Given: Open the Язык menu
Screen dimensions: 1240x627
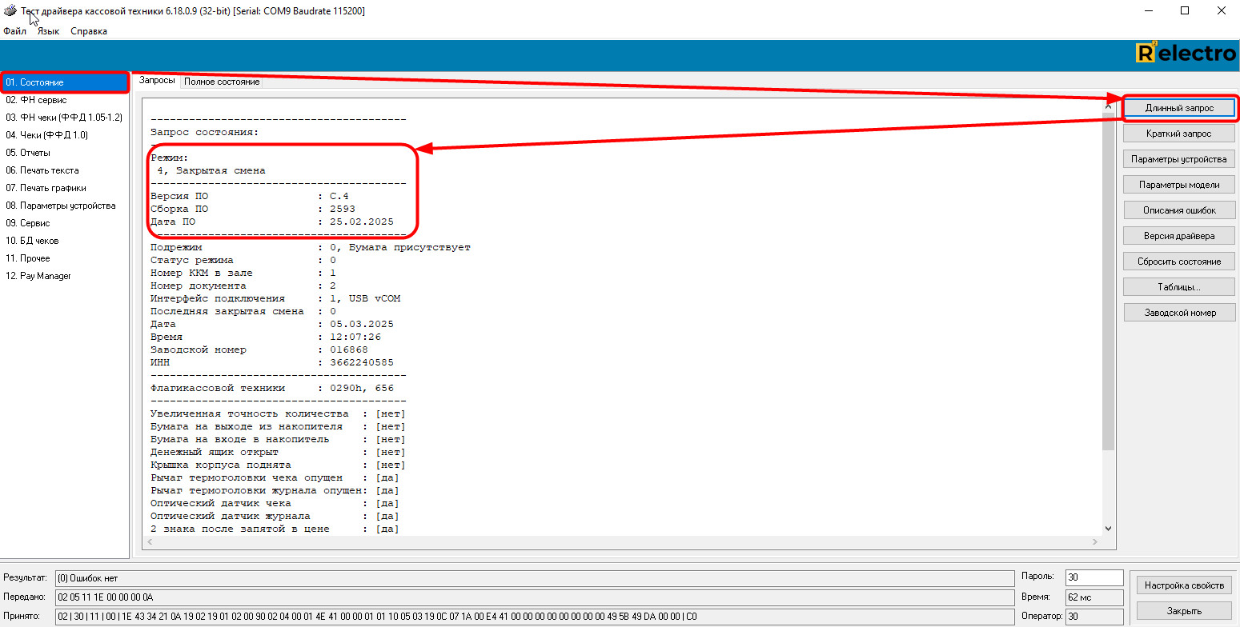Looking at the screenshot, I should click(48, 31).
